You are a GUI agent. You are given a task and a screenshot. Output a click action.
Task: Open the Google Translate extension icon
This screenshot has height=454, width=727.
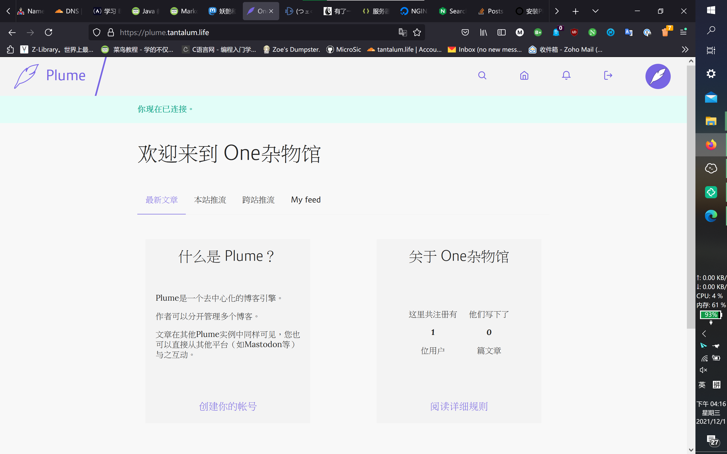pos(629,33)
